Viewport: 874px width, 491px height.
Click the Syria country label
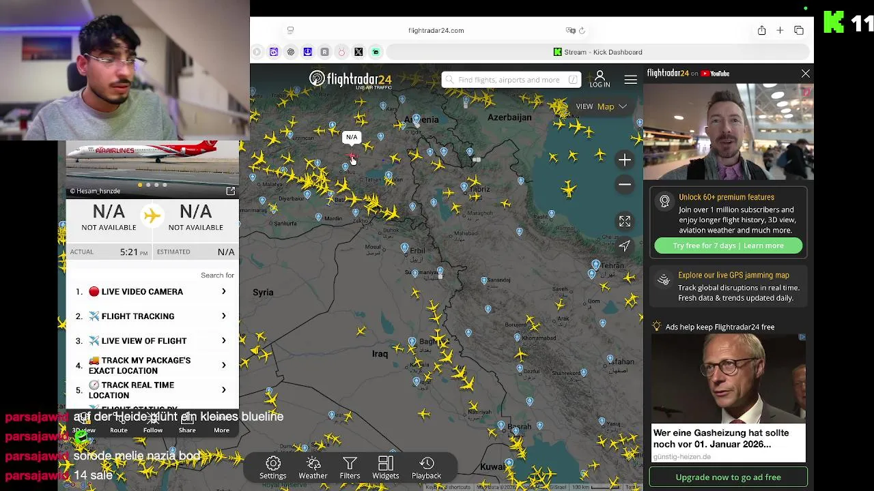tap(263, 293)
